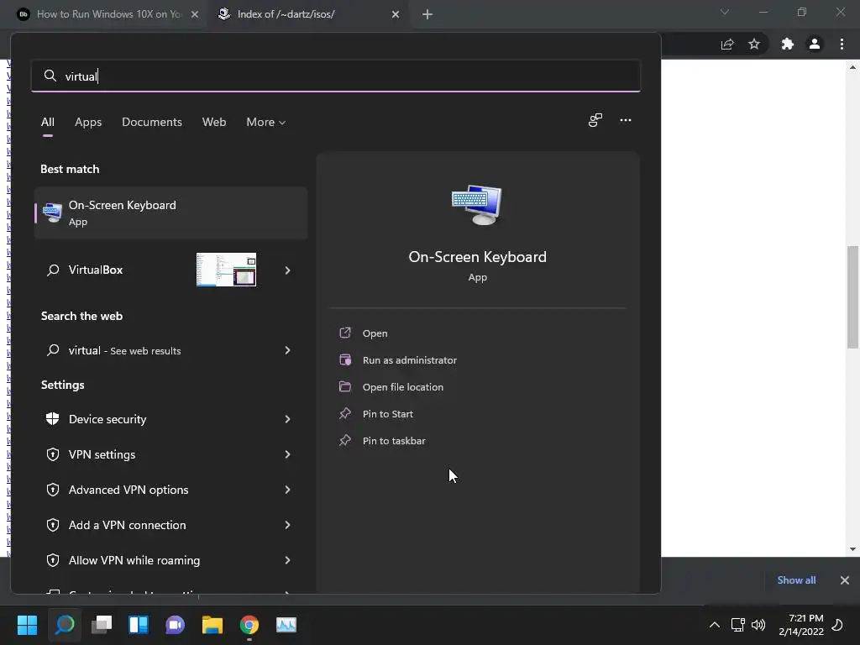Expand the Advanced VPN options chevron
This screenshot has width=860, height=645.
tap(287, 490)
